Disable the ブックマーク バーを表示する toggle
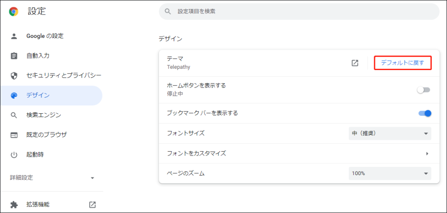 point(425,113)
